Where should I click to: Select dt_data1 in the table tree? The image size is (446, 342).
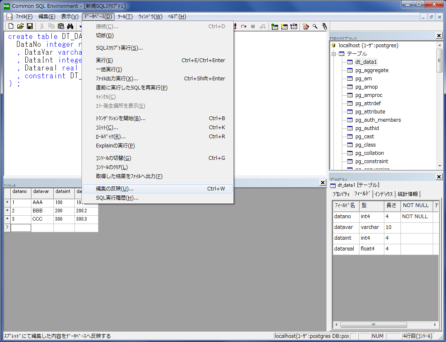pyautogui.click(x=366, y=62)
